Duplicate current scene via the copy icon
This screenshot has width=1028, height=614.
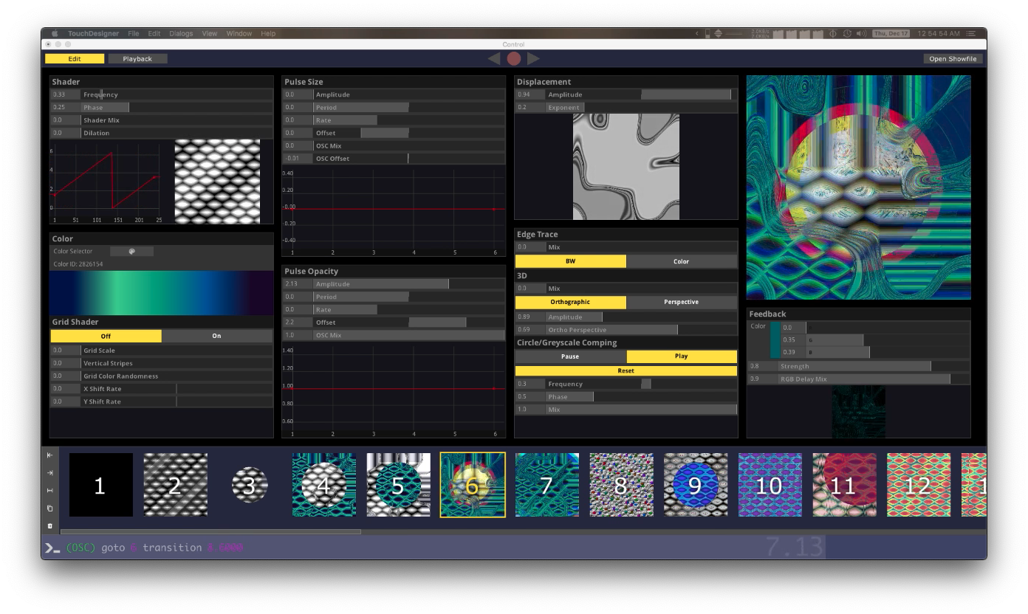[x=49, y=509]
